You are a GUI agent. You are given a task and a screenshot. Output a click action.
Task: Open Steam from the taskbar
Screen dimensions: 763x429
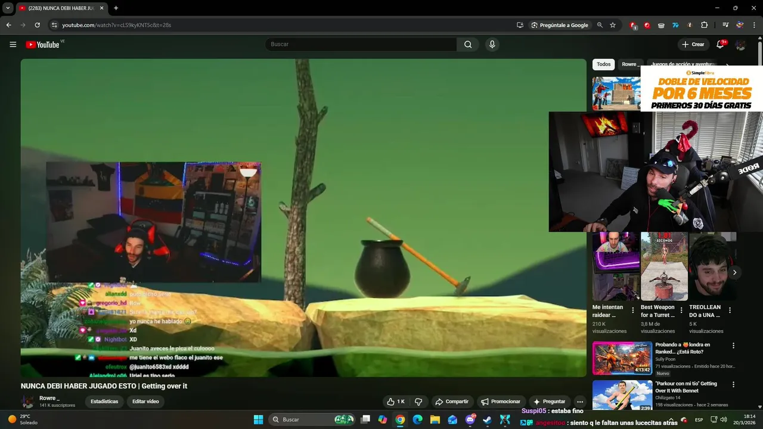click(x=487, y=419)
